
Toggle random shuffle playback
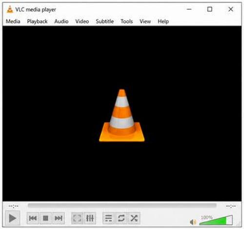(134, 218)
